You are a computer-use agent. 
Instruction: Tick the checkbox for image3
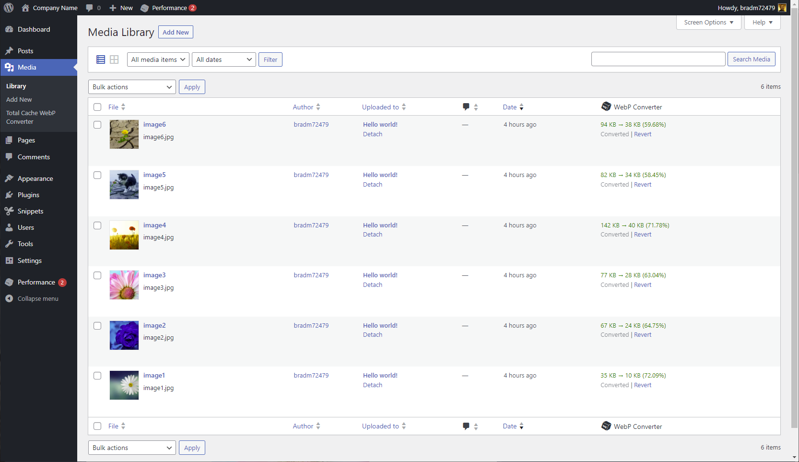tap(97, 275)
